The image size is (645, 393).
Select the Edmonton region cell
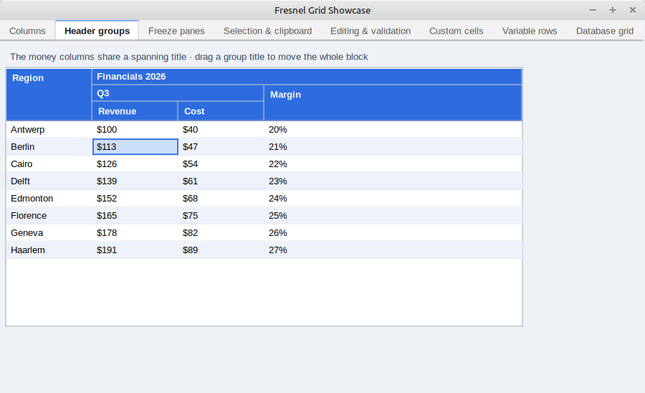coord(49,199)
